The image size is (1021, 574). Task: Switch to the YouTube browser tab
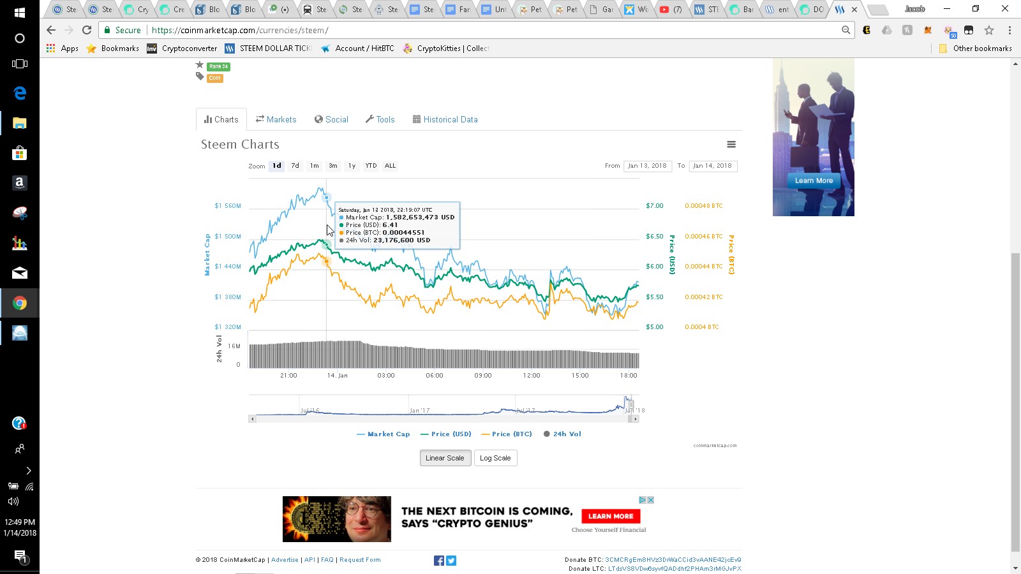pos(672,10)
